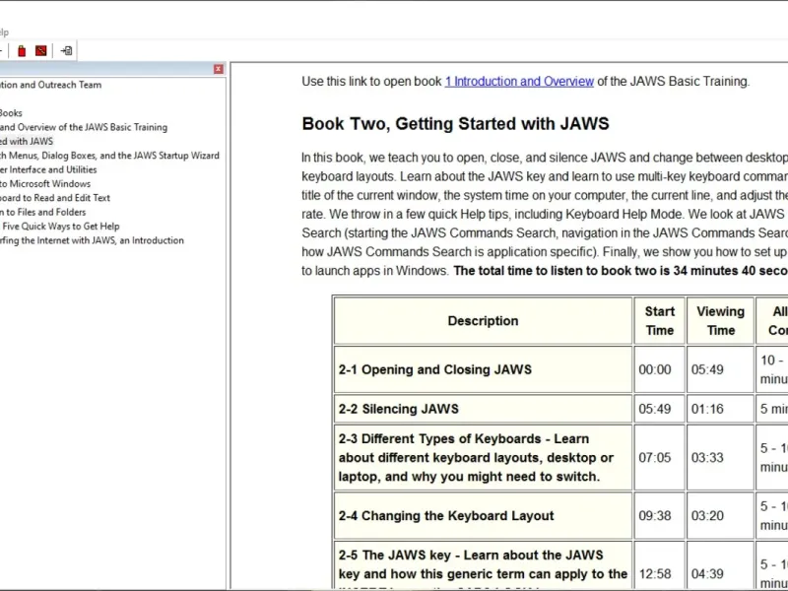
Task: Select 'and Overview of the JAWS Basic Training' entry
Action: coord(84,127)
